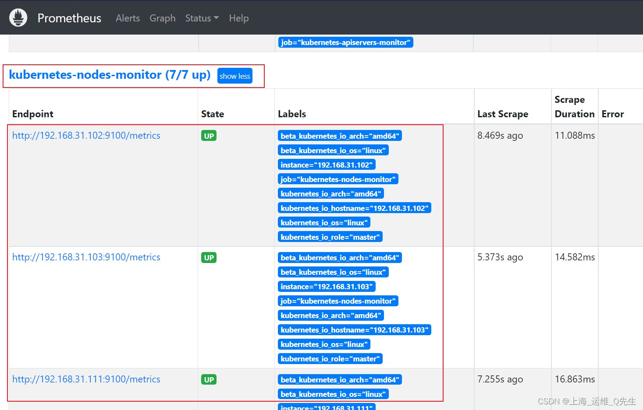Click the UP state badge for 192.168.31.103
This screenshot has height=410, width=643.
coord(209,258)
